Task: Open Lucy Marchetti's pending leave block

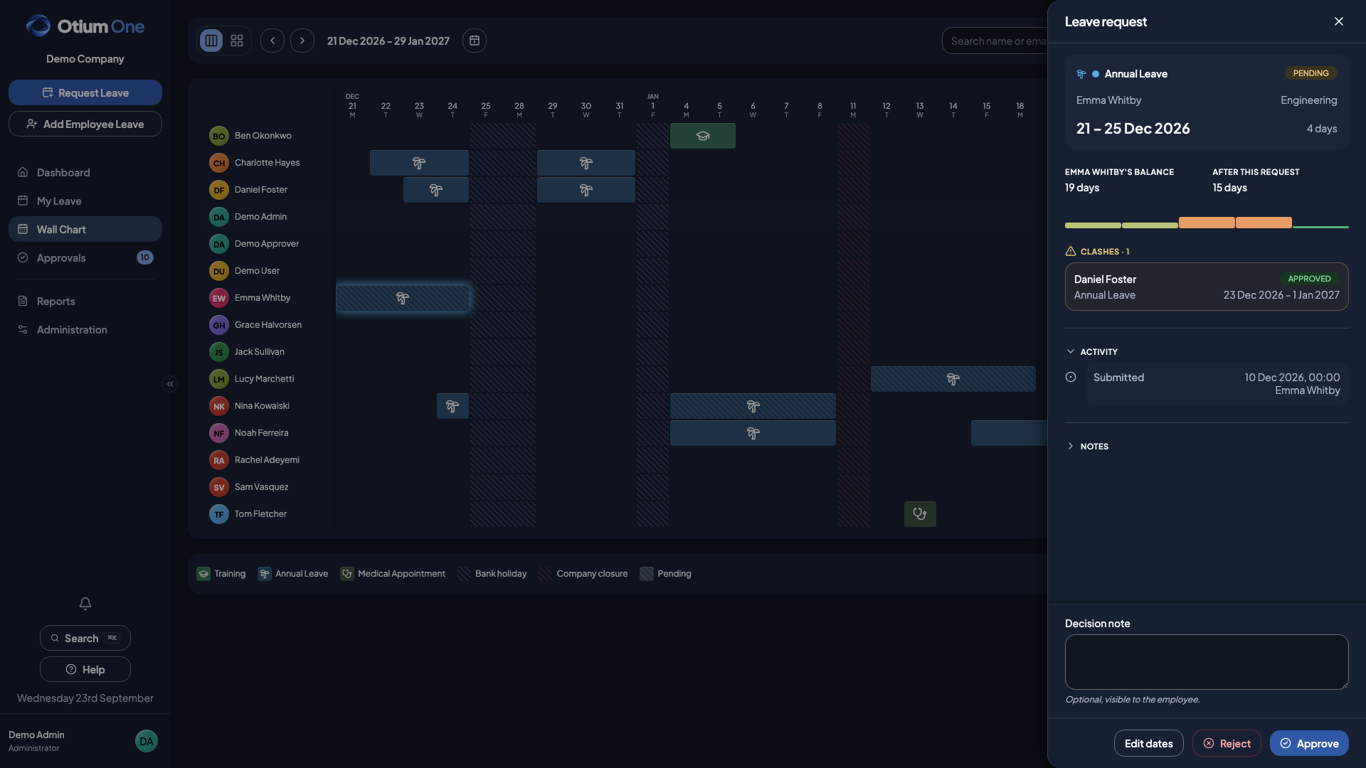Action: click(x=953, y=379)
